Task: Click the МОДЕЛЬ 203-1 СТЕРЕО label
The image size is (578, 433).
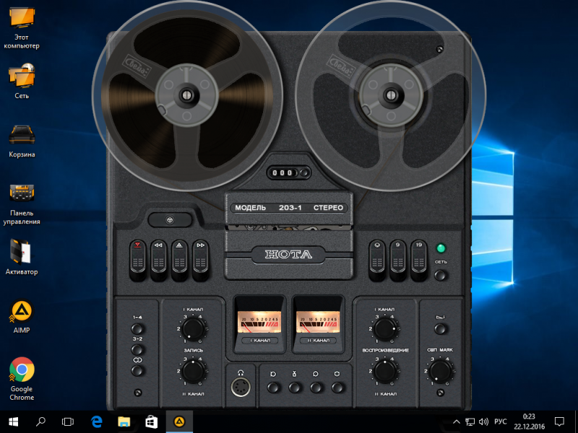Action: pyautogui.click(x=289, y=208)
